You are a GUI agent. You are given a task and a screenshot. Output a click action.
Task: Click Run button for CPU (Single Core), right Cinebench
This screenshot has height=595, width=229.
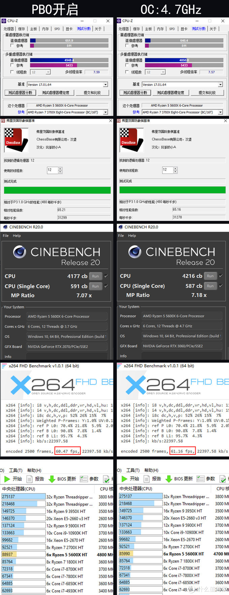point(210,286)
